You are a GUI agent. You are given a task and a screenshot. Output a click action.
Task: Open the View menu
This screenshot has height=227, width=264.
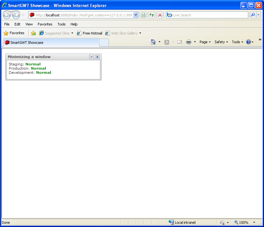coord(29,24)
